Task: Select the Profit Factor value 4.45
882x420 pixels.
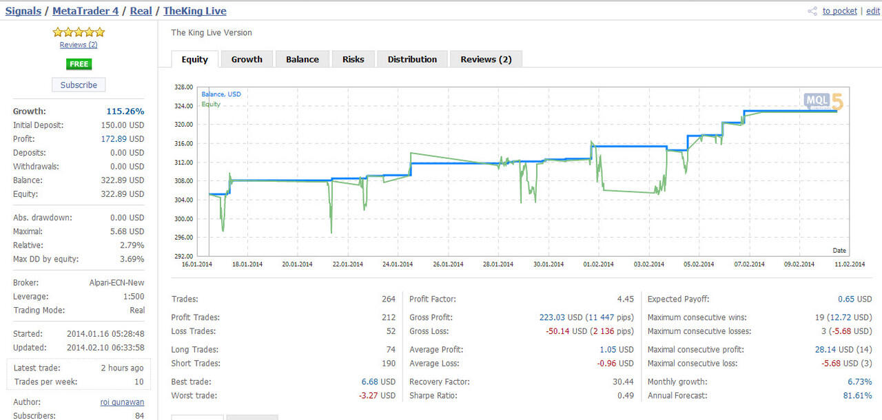Action: click(626, 299)
